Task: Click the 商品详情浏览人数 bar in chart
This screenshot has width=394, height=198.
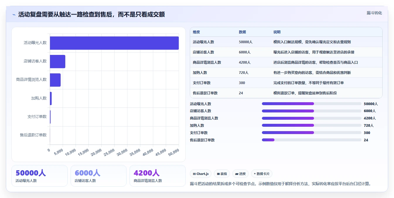Action: pyautogui.click(x=55, y=80)
